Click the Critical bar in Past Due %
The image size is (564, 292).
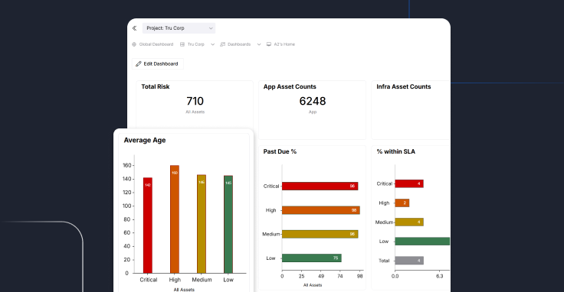(x=320, y=187)
